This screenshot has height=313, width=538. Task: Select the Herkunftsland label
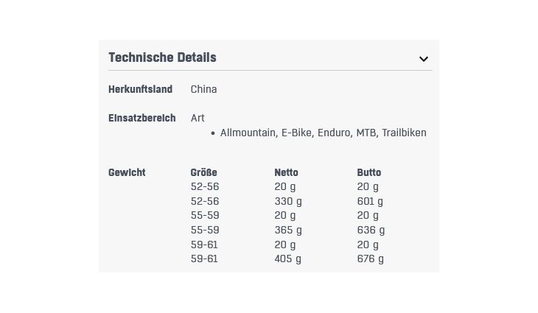140,89
